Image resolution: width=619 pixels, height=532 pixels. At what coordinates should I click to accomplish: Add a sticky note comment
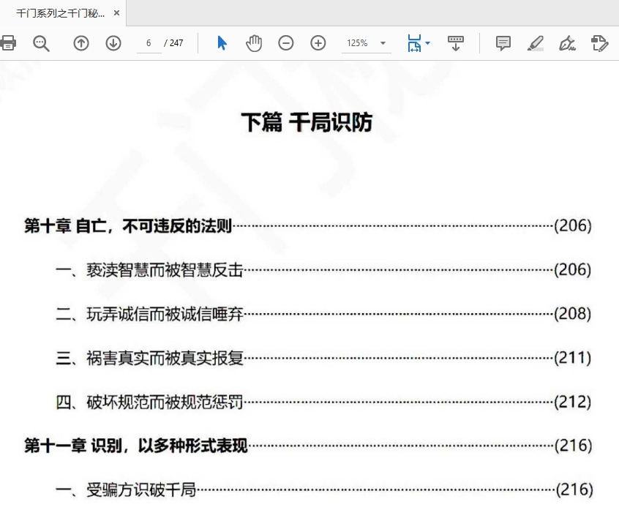pos(503,43)
